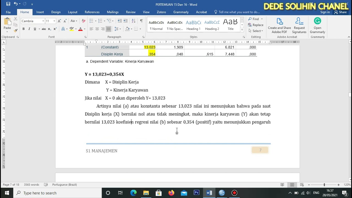Open the Select dropdown in Editing
The image size is (352, 198).
pyautogui.click(x=255, y=31)
